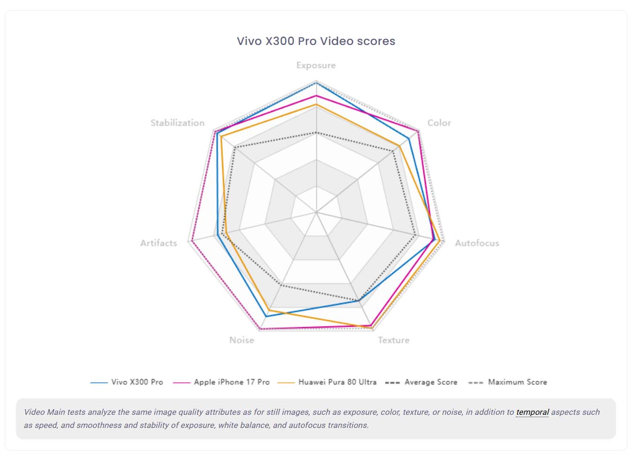Click the dashed Average Score legend icon

click(392, 382)
